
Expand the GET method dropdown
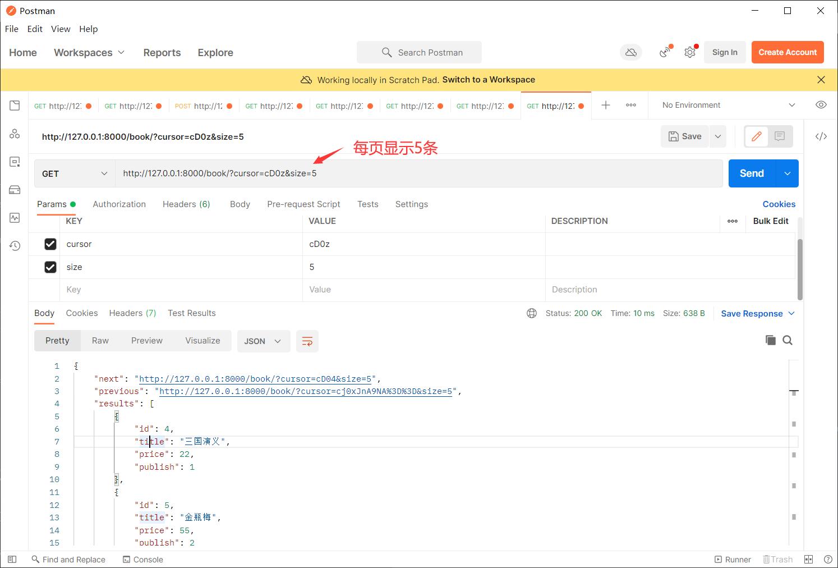pos(75,173)
